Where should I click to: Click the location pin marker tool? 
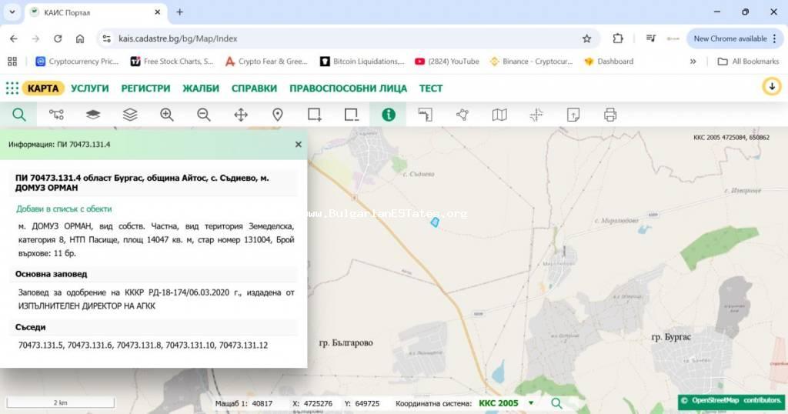pyautogui.click(x=278, y=115)
